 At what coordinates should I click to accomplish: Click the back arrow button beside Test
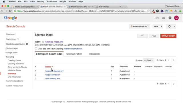point(142,36)
